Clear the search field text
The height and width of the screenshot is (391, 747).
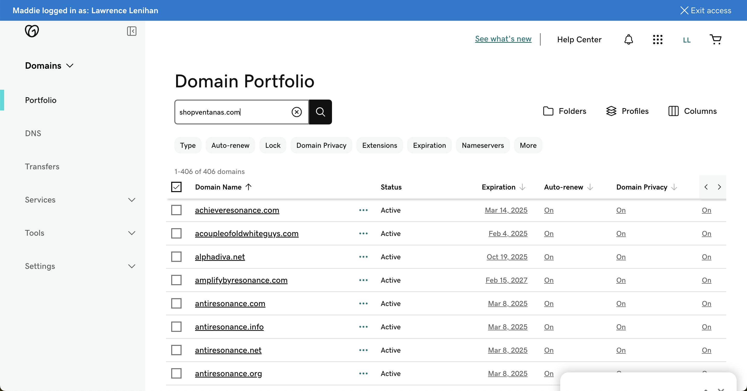296,112
